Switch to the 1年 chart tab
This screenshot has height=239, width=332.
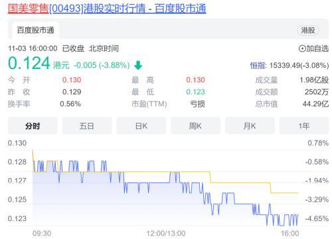304,126
